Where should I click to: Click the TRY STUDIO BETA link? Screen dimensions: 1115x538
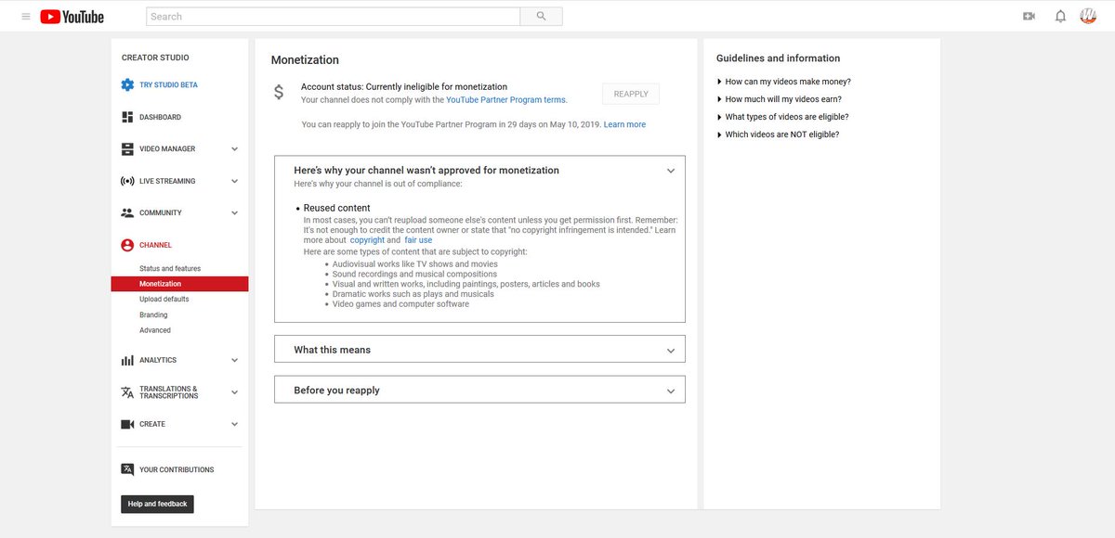click(x=168, y=85)
